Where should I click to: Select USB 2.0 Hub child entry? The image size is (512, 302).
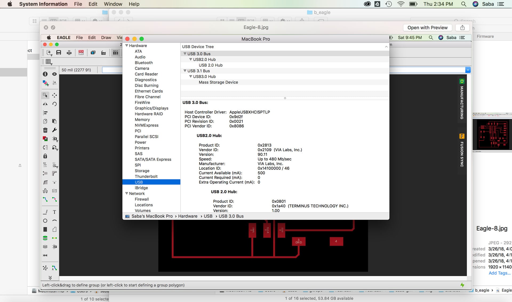(x=210, y=65)
